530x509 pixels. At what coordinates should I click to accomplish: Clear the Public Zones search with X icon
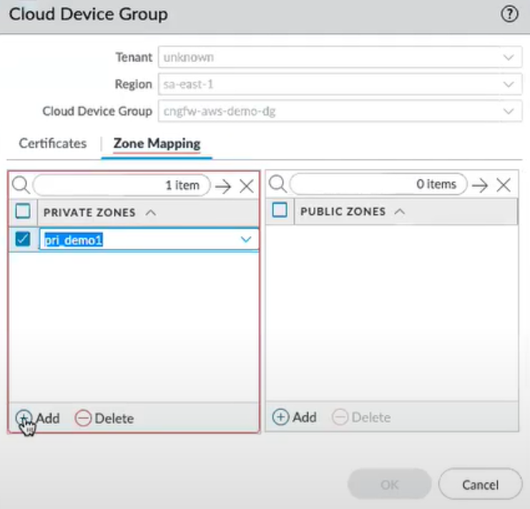pyautogui.click(x=503, y=185)
